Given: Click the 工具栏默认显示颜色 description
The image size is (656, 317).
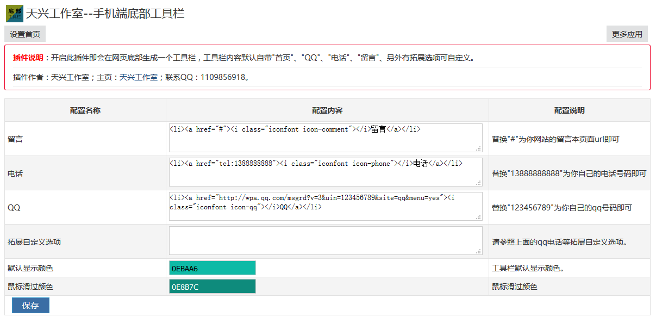Looking at the screenshot, I should point(530,268).
